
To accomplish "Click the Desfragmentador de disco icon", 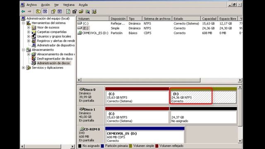I will [x=34, y=59].
